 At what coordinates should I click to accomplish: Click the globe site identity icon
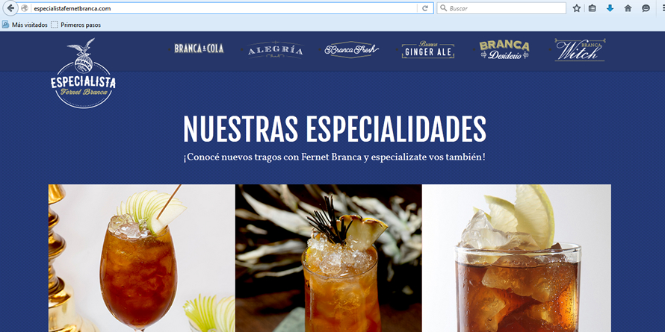coord(25,8)
